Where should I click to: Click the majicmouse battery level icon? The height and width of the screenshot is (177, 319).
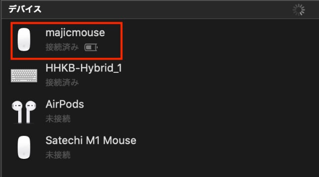click(x=91, y=47)
